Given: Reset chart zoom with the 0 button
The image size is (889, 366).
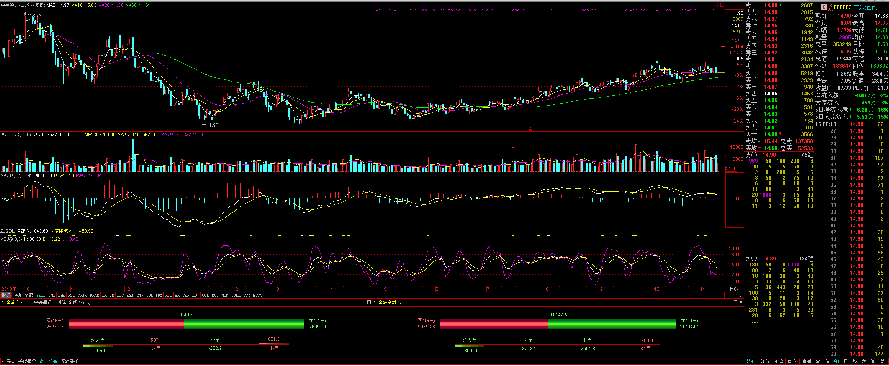Looking at the screenshot, I should tap(740, 295).
